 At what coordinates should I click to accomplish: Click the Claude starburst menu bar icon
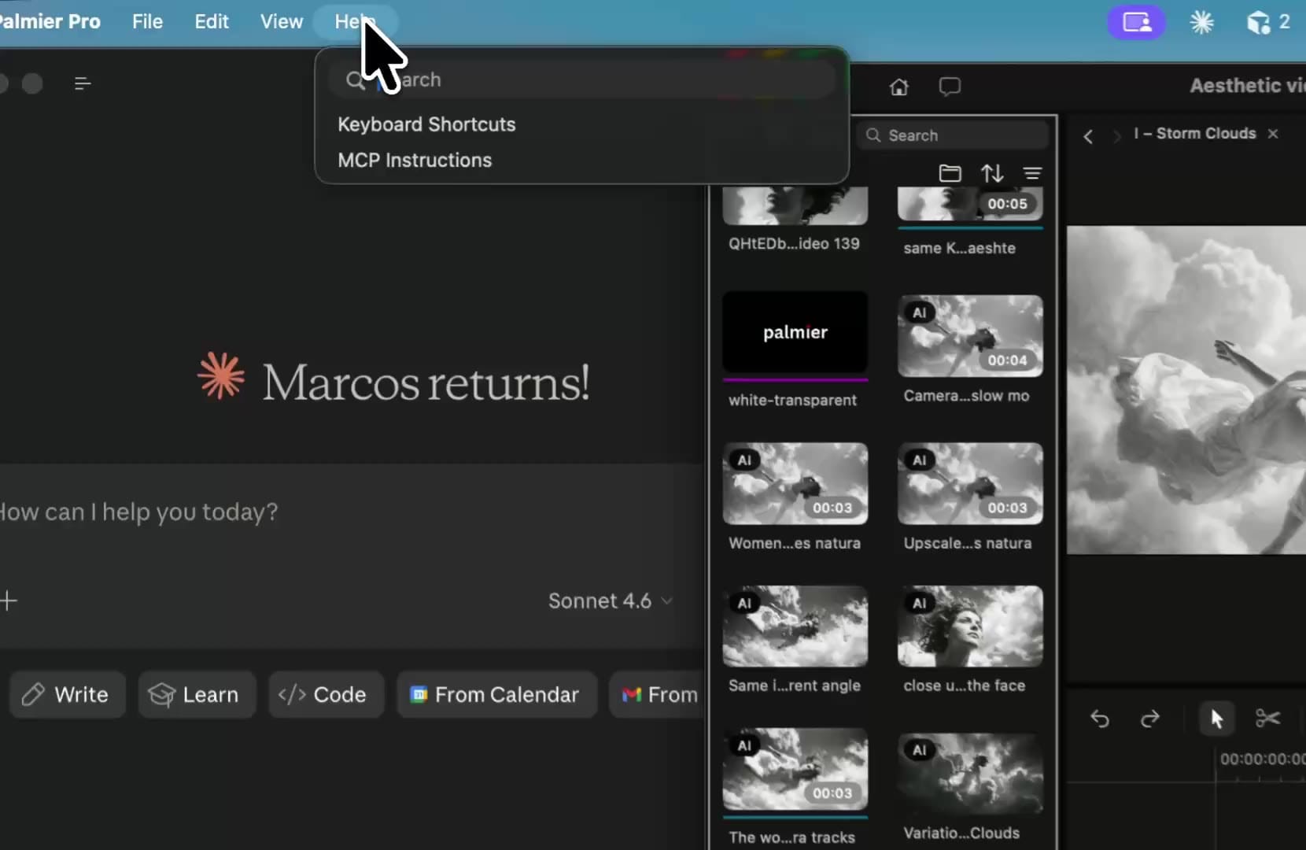tap(1201, 22)
